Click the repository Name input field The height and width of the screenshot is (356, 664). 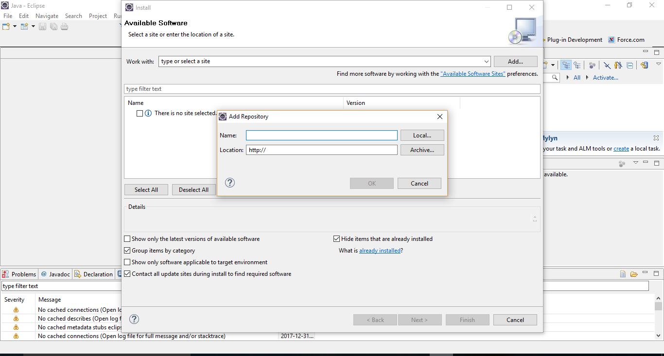(x=321, y=136)
